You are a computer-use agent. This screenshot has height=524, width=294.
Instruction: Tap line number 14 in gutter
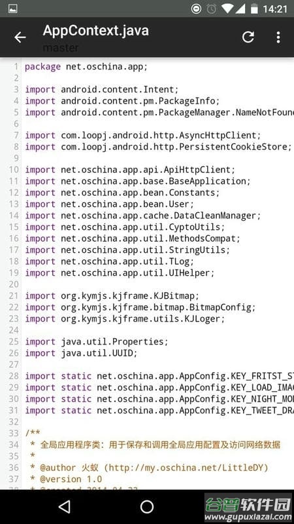tap(14, 215)
